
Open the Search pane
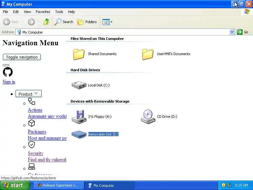(64, 22)
